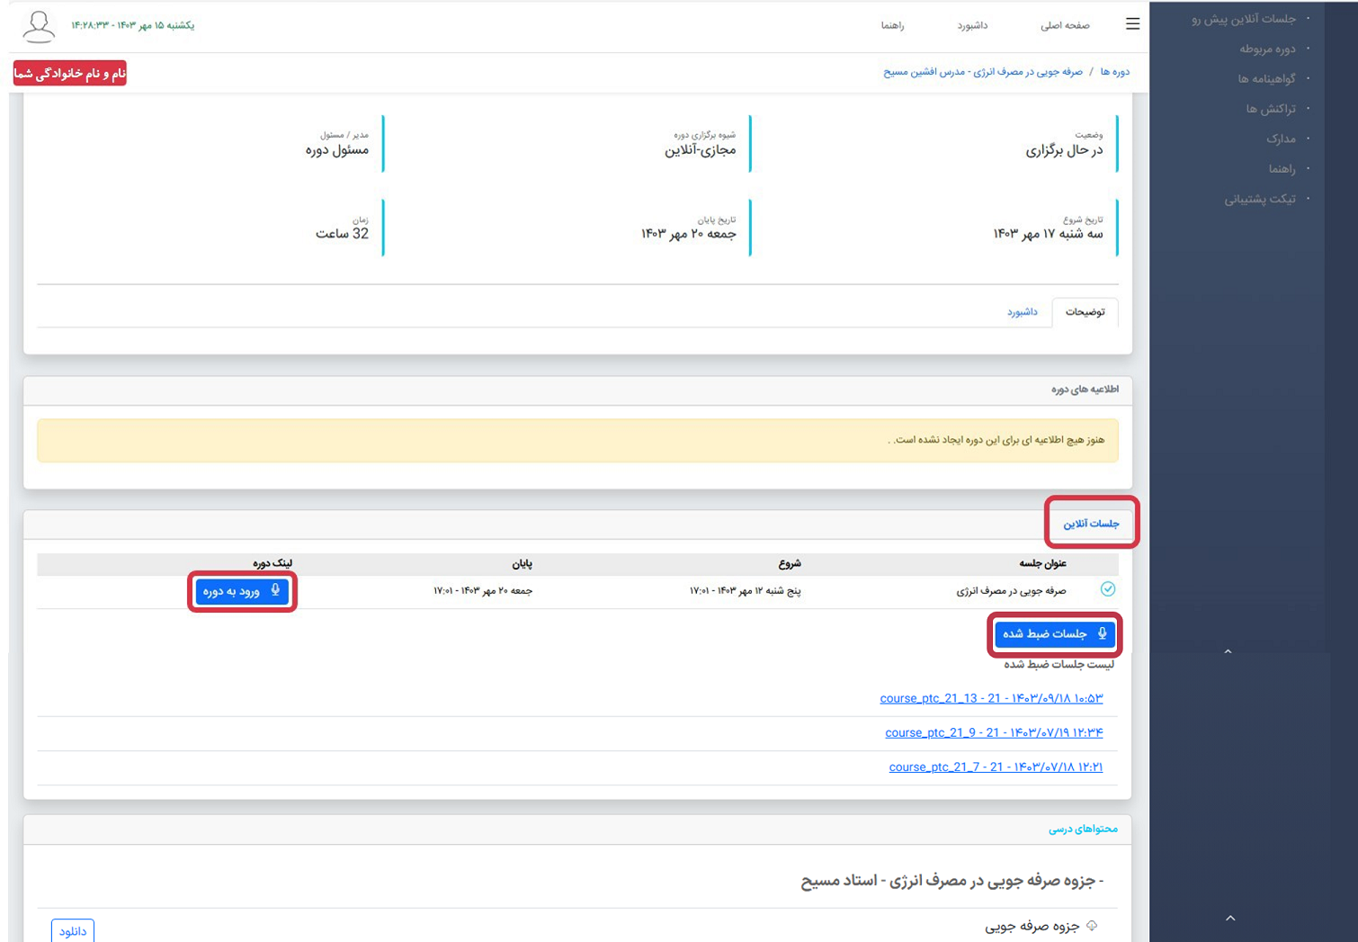Switch to the داشبورد tab in course card

tap(1022, 312)
